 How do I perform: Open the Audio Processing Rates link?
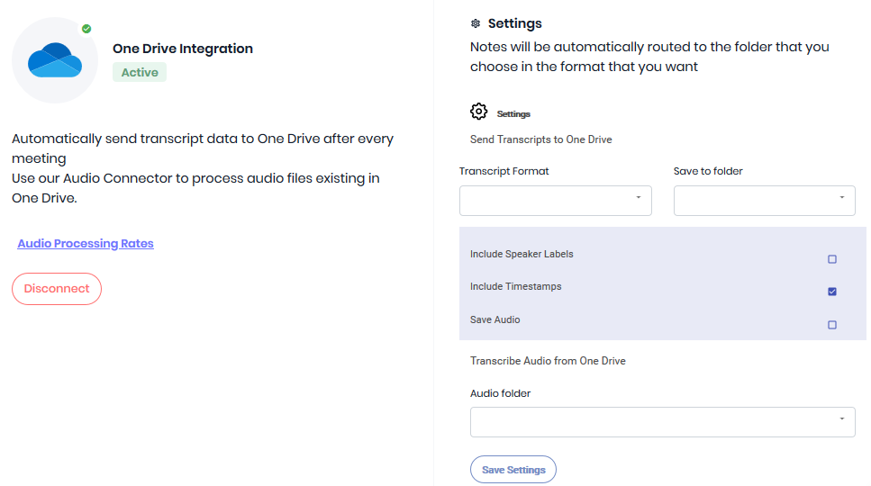pos(86,244)
